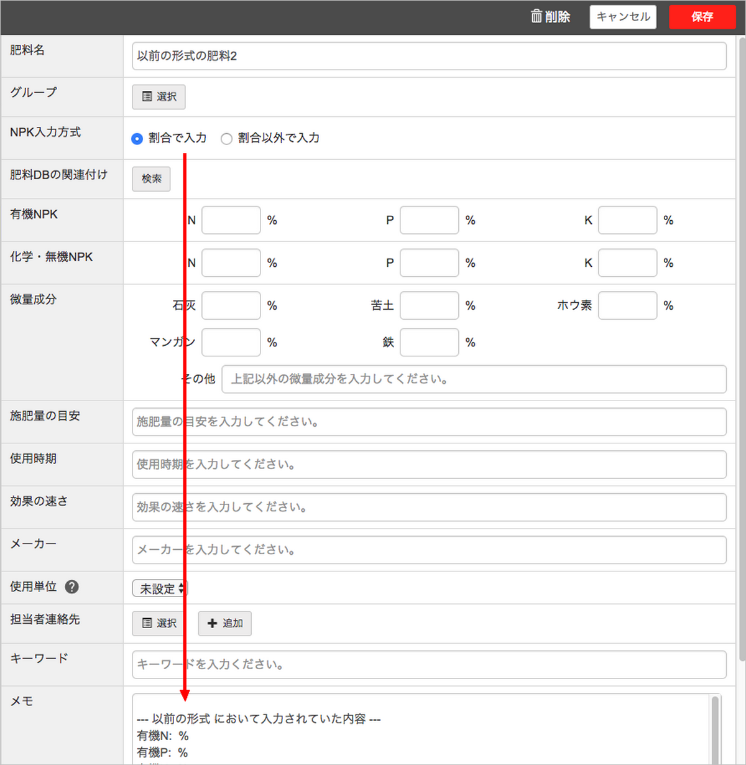Focus the 施肥量の目安 input field
This screenshot has height=765, width=746.
429,422
